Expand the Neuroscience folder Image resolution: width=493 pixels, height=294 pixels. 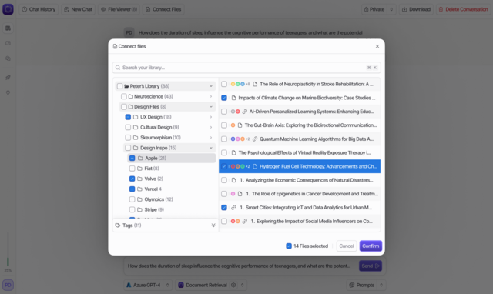(211, 96)
